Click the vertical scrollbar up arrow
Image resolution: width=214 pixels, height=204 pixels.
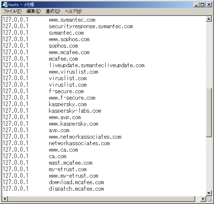[209, 19]
